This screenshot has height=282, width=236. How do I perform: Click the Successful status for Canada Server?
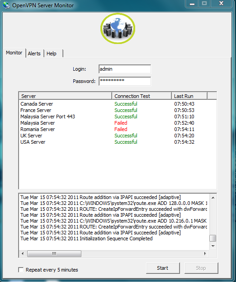[126, 104]
